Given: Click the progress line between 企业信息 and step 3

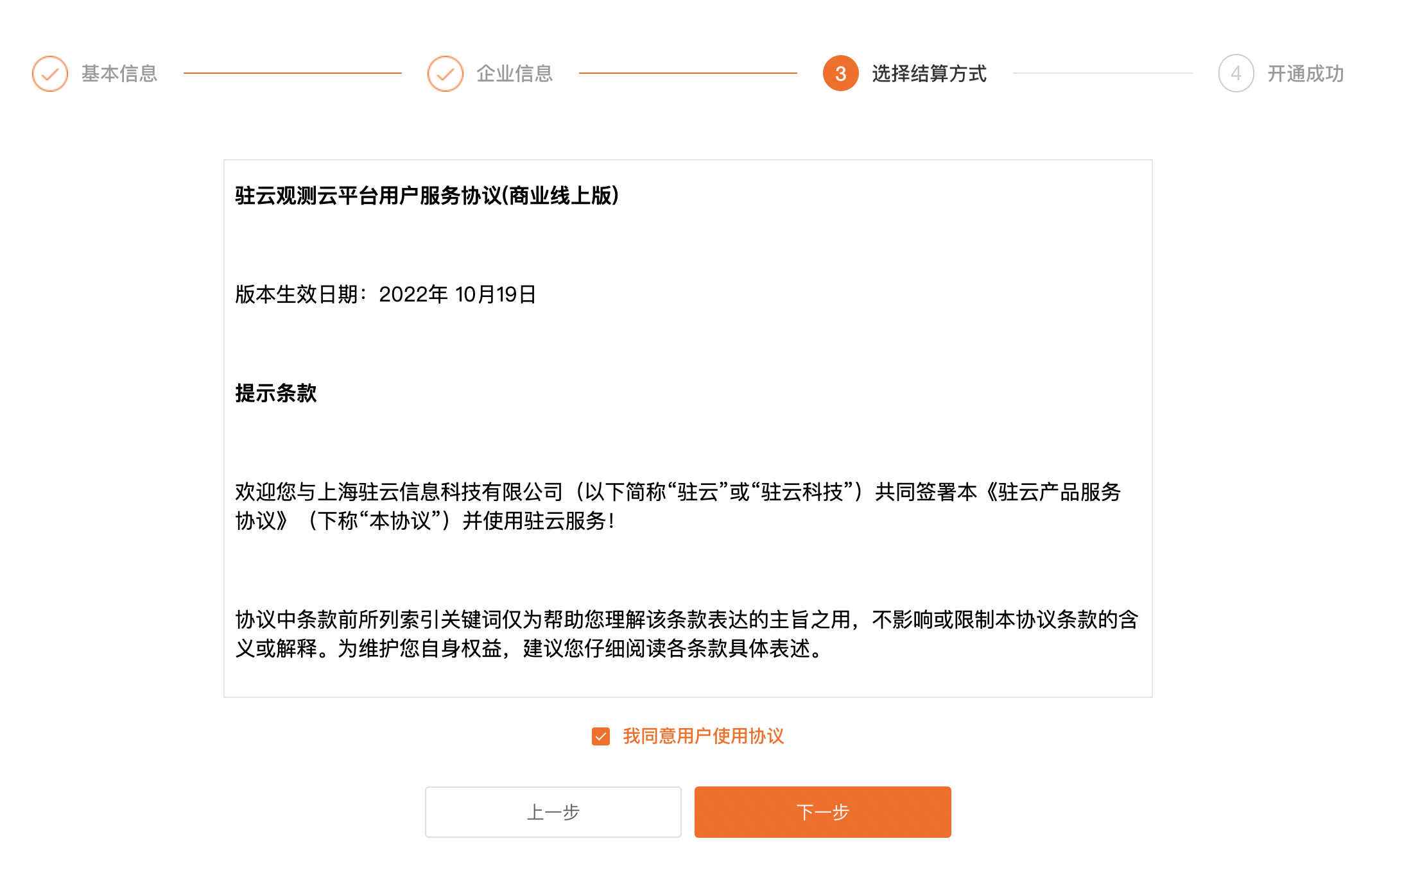Looking at the screenshot, I should coord(688,73).
